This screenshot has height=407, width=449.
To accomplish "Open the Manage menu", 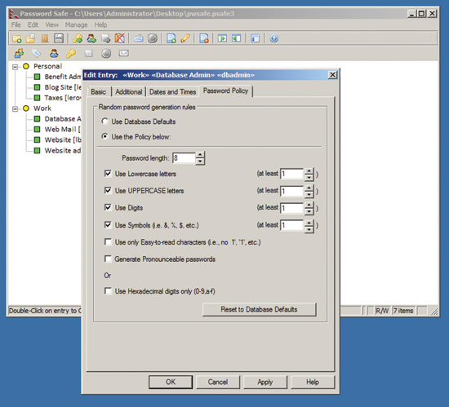I will [76, 25].
